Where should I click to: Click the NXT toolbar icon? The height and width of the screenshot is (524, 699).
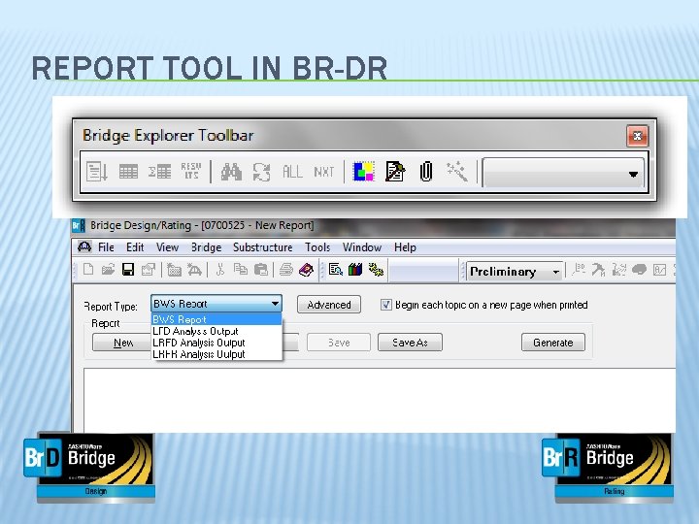click(x=324, y=172)
